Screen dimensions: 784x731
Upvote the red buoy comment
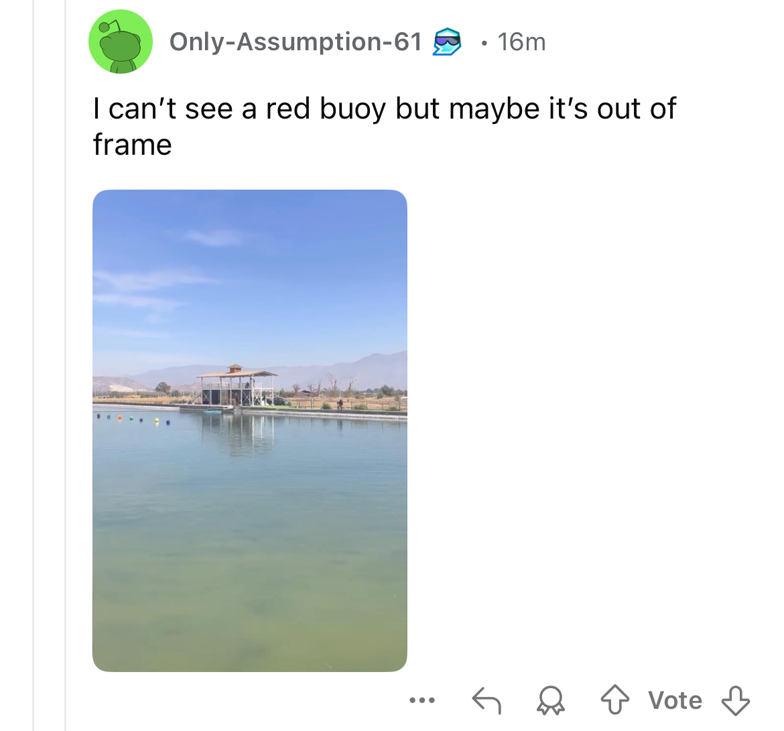614,700
